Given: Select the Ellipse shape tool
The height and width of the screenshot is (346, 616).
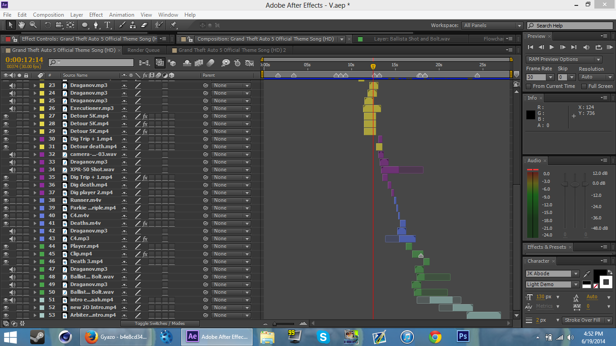Looking at the screenshot, I should [85, 25].
